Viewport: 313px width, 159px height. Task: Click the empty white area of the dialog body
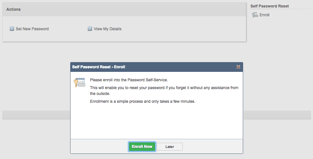click(157, 122)
